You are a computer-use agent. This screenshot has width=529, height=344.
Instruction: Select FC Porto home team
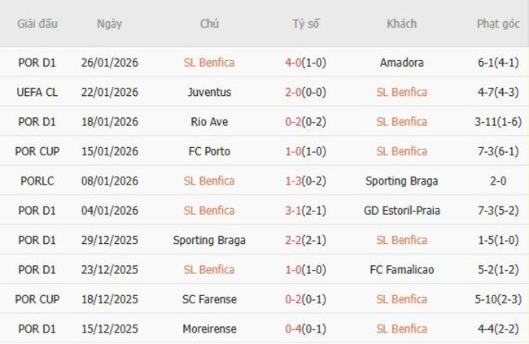pos(209,151)
